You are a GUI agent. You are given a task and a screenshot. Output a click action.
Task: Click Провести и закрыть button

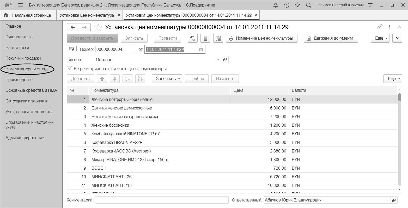93,38
